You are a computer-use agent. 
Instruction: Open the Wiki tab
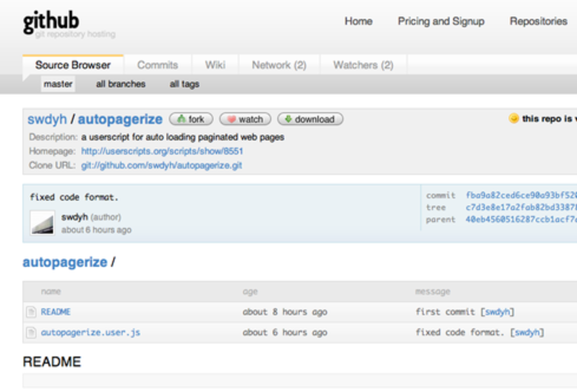coord(215,65)
